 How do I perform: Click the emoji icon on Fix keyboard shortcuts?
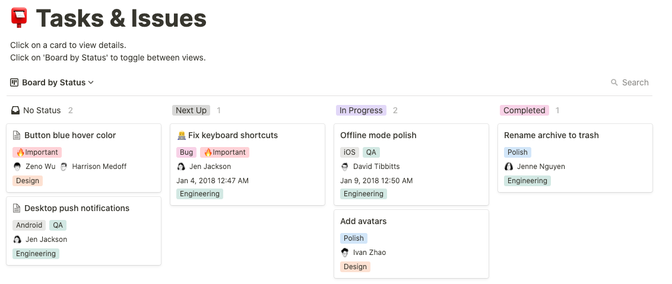181,135
